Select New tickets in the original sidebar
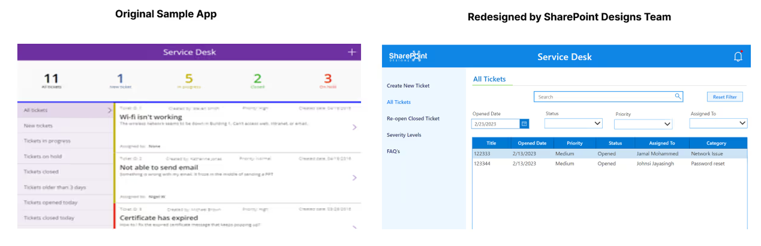Viewport: 761px width, 246px height. click(x=65, y=126)
